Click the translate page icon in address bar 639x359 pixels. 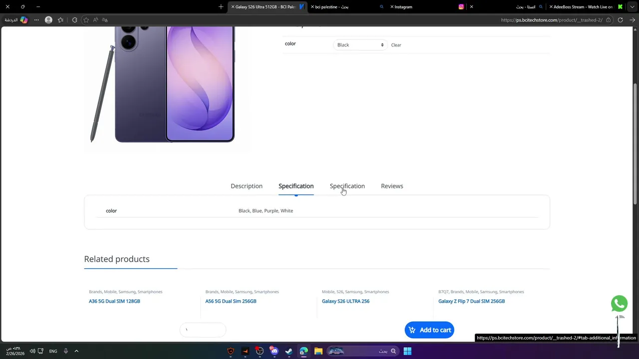pyautogui.click(x=105, y=20)
